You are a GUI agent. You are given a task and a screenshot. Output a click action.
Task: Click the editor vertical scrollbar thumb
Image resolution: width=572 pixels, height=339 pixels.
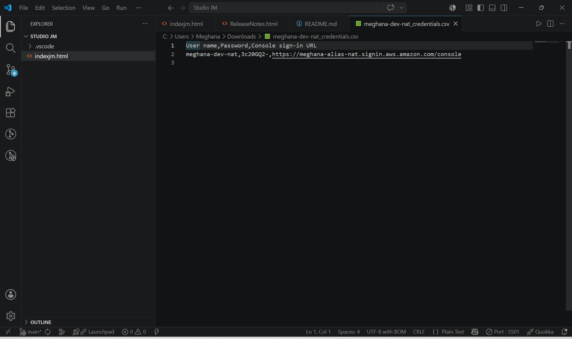tap(569, 45)
